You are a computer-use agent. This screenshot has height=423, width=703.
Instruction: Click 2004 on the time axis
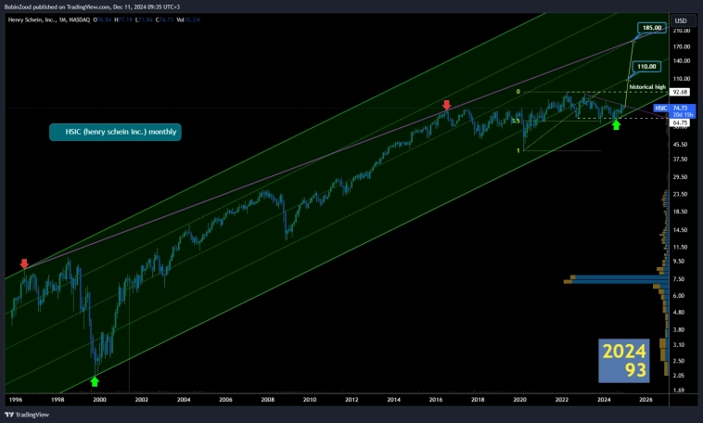pos(184,399)
